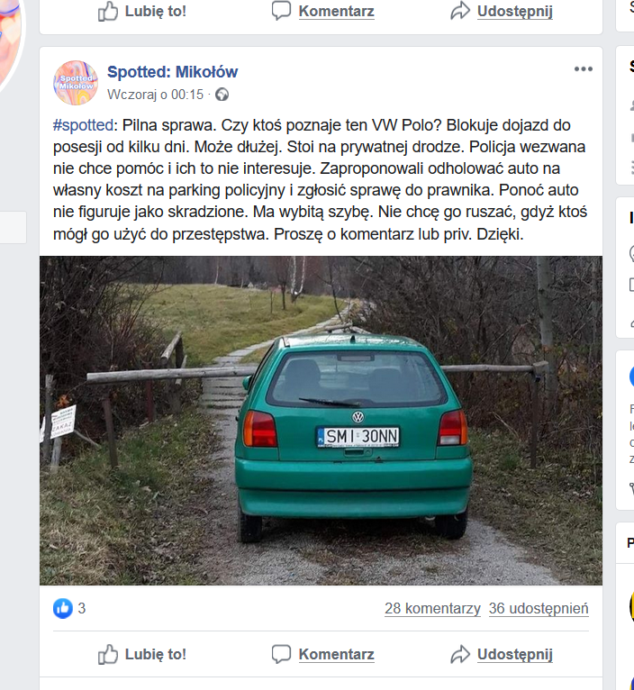Open the green VW Polo photo
634x690 pixels.
[x=321, y=421]
